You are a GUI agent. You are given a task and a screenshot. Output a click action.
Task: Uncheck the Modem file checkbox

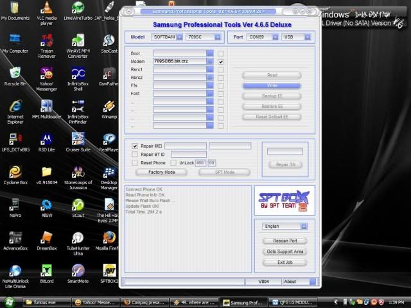[x=221, y=62]
